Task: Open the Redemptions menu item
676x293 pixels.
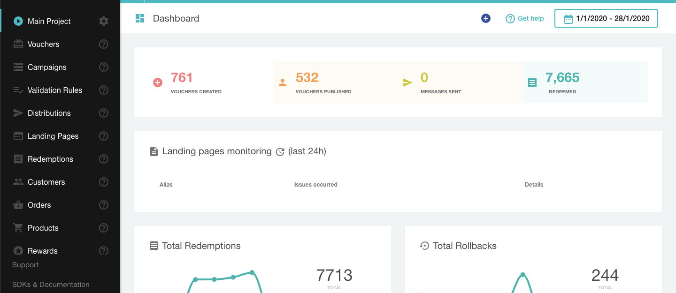Action: coord(50,159)
